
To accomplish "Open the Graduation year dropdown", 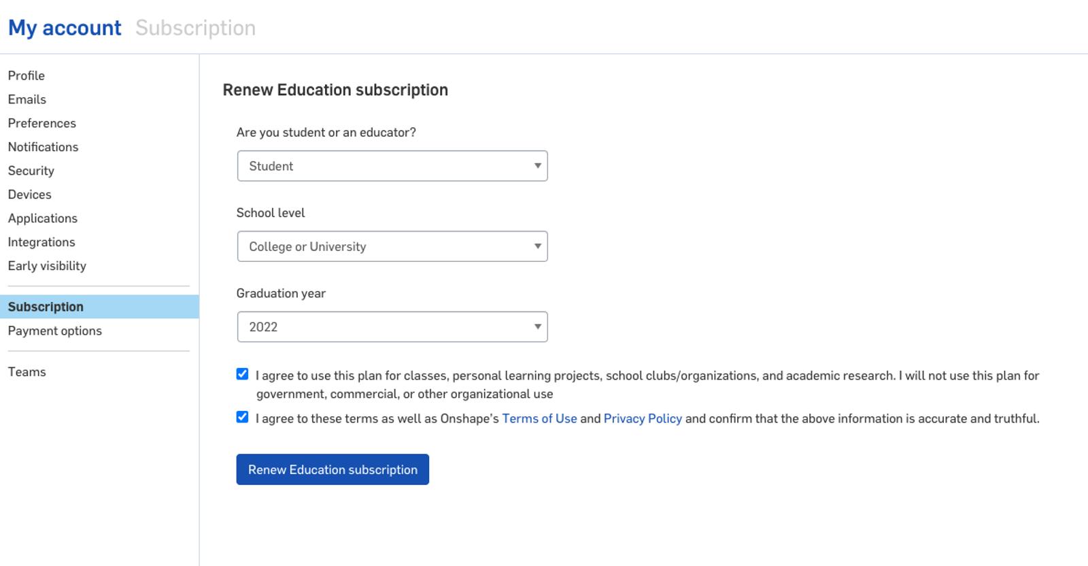I will tap(392, 327).
